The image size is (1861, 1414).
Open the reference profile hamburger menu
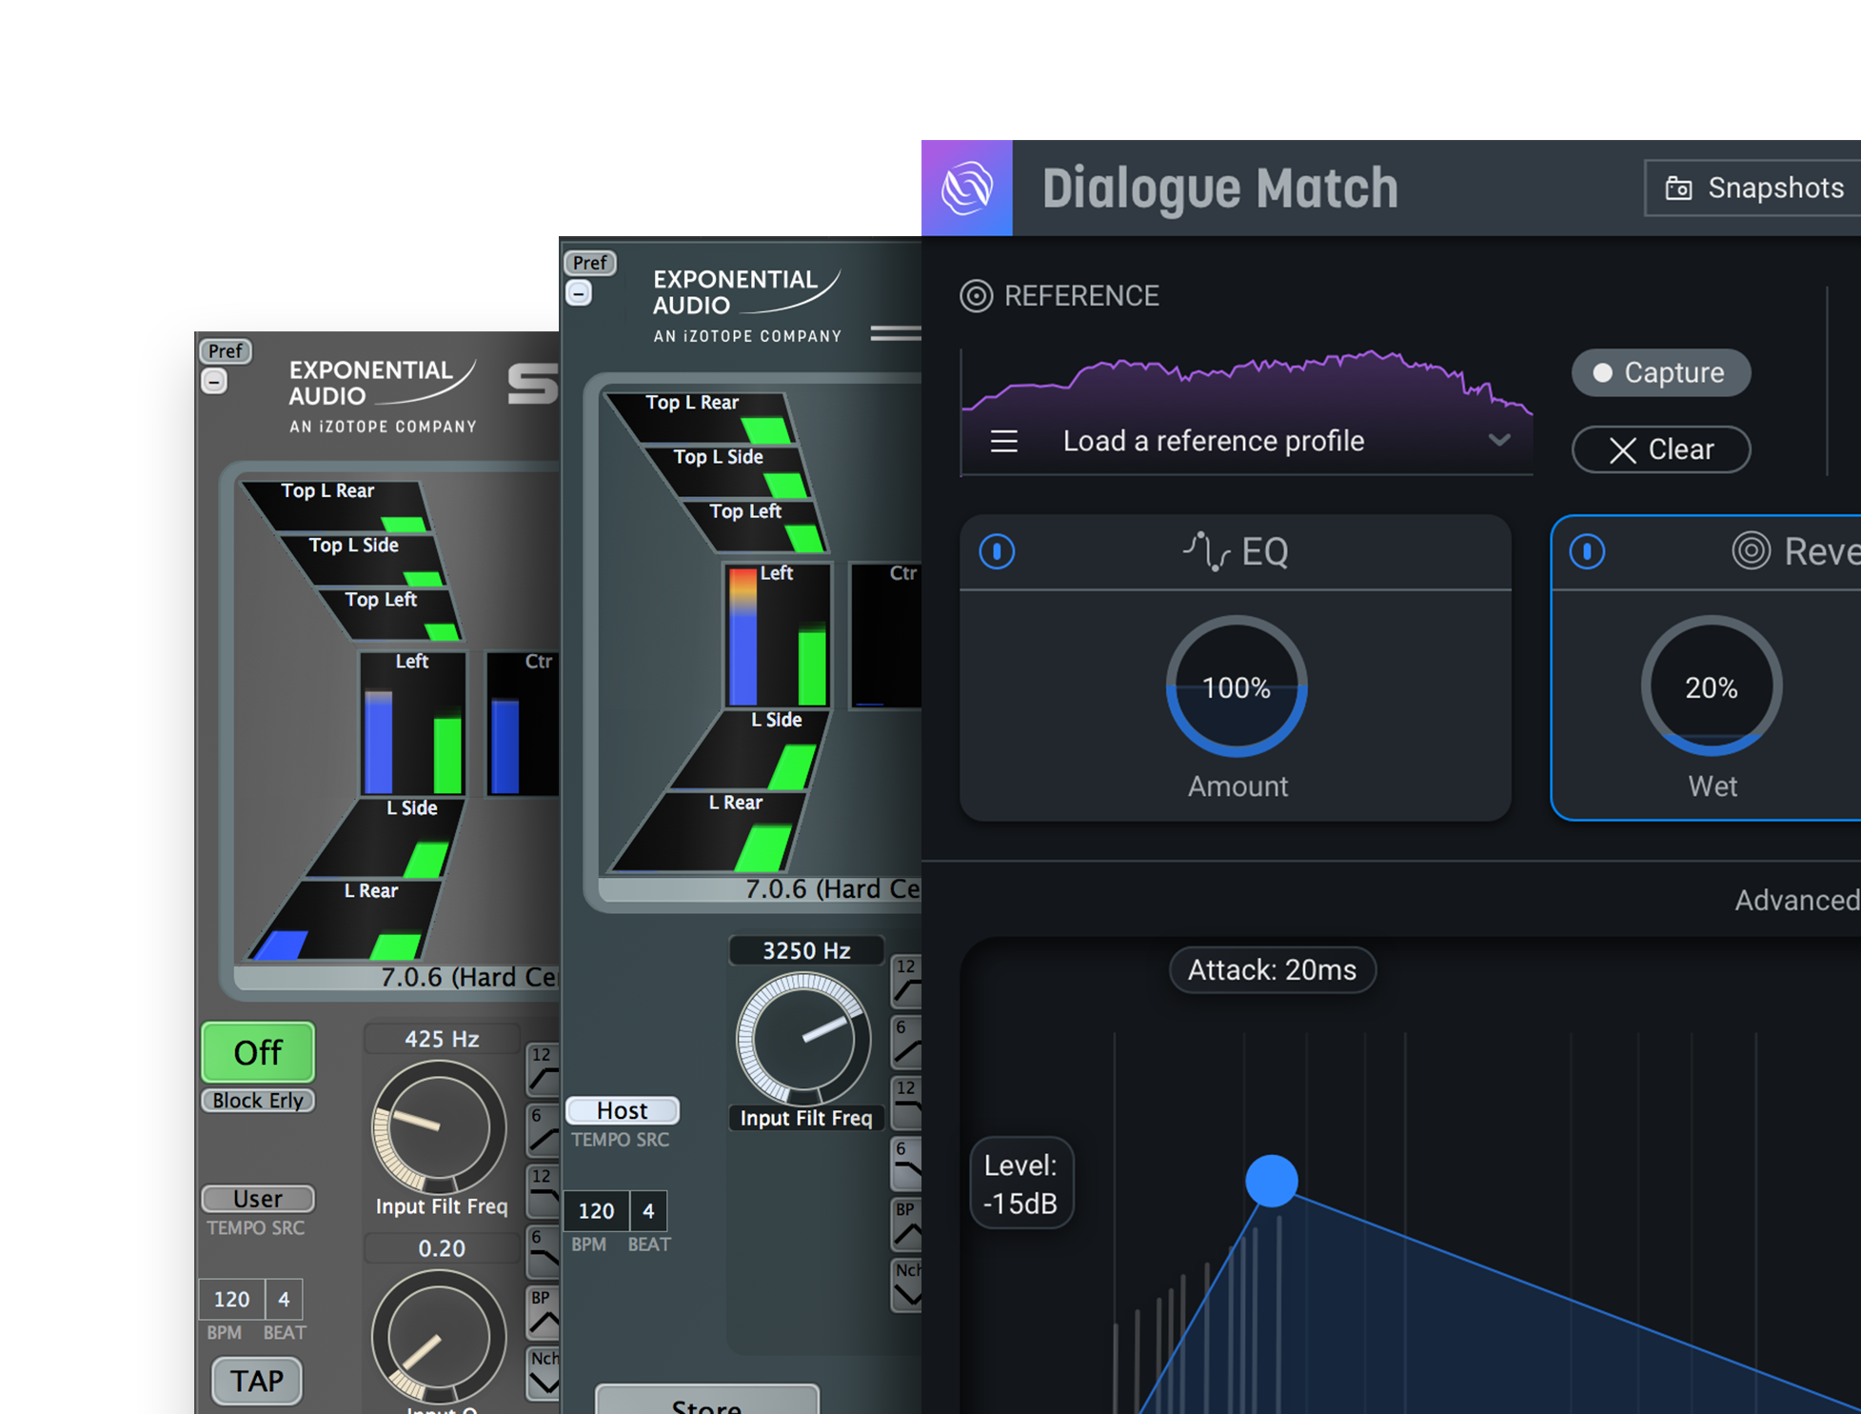(x=1004, y=441)
